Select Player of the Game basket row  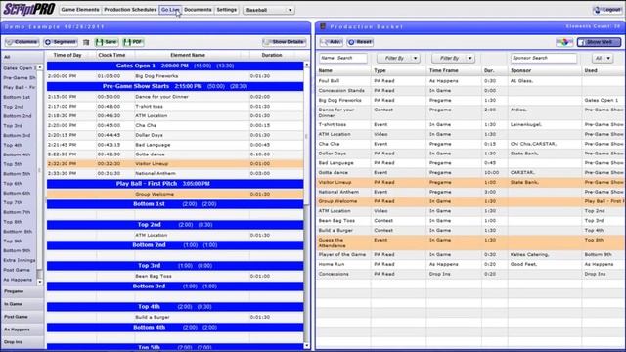pyautogui.click(x=470, y=254)
